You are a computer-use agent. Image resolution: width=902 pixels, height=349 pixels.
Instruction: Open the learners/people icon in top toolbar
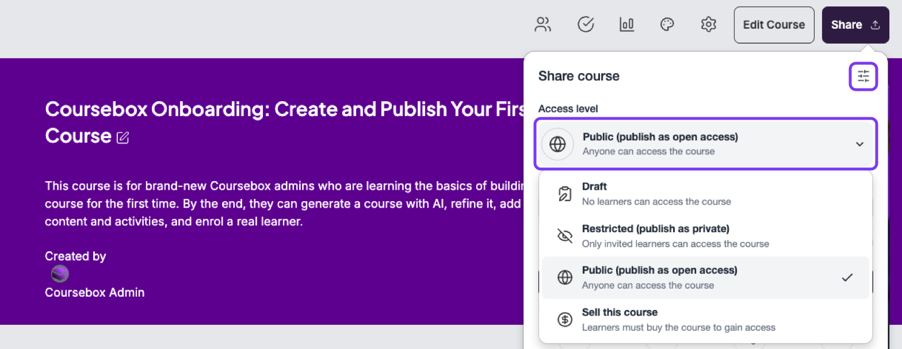point(542,25)
